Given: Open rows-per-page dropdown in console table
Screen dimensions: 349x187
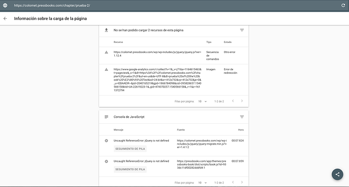Looking at the screenshot, I should 202,183.
